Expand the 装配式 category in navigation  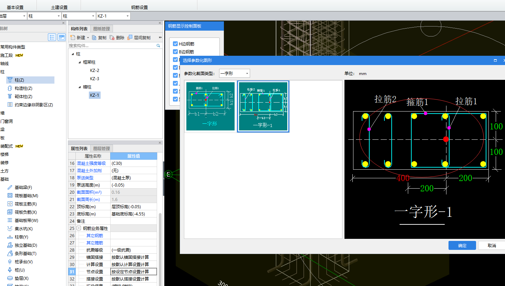(x=7, y=146)
